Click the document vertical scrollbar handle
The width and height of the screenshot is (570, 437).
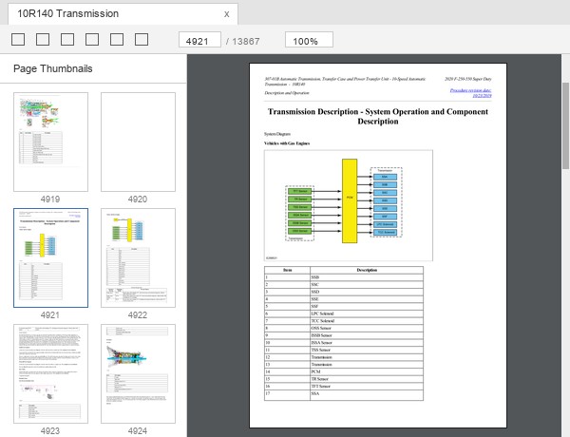point(565,125)
